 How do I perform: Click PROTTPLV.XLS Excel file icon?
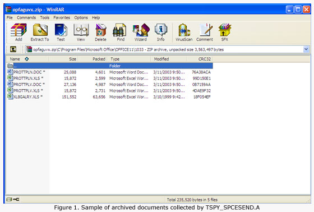pos(10,90)
